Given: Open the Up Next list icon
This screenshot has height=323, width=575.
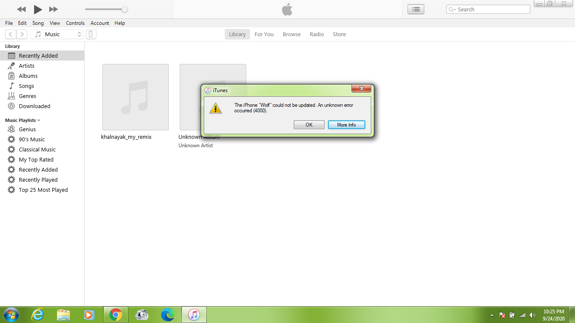Looking at the screenshot, I should coord(416,9).
